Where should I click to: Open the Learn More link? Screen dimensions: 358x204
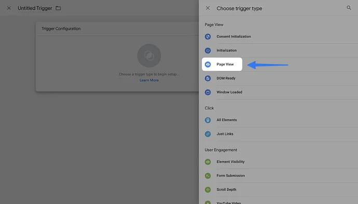click(x=149, y=80)
